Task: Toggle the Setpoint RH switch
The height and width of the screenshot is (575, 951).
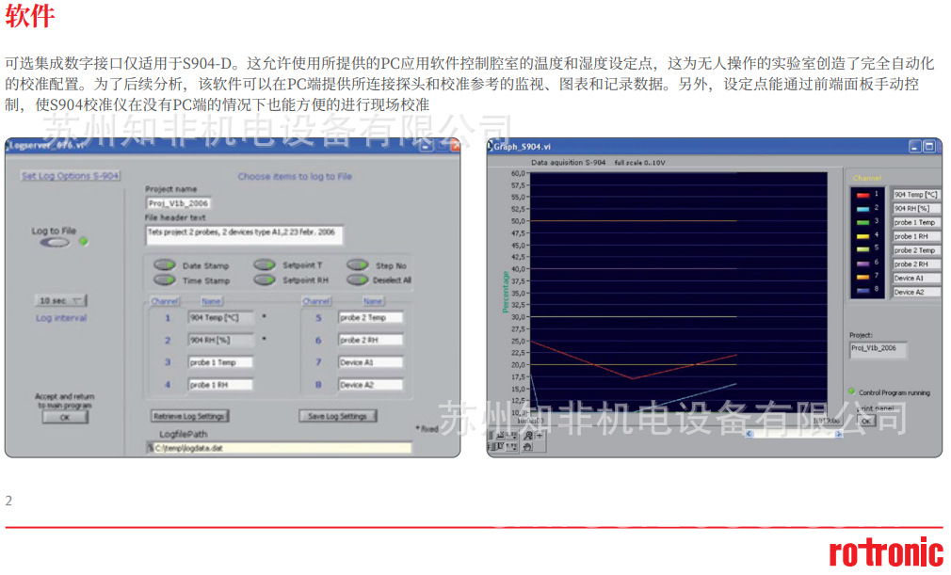Action: click(x=265, y=280)
